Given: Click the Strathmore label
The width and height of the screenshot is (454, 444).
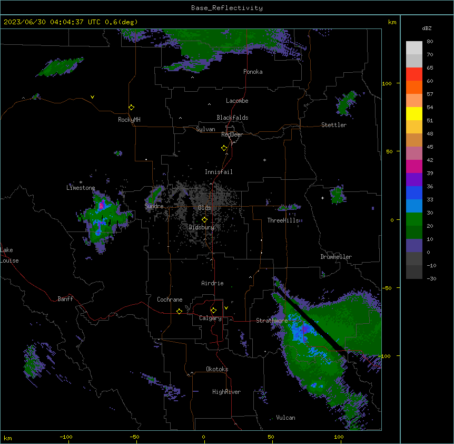Looking at the screenshot, I should point(272,321).
